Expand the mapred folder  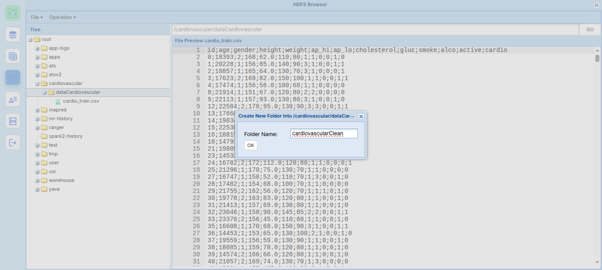[37, 110]
